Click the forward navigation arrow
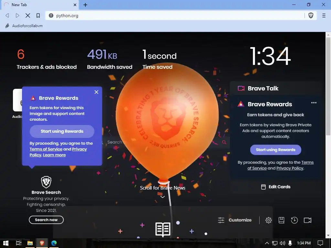The height and width of the screenshot is (248, 331). [17, 15]
